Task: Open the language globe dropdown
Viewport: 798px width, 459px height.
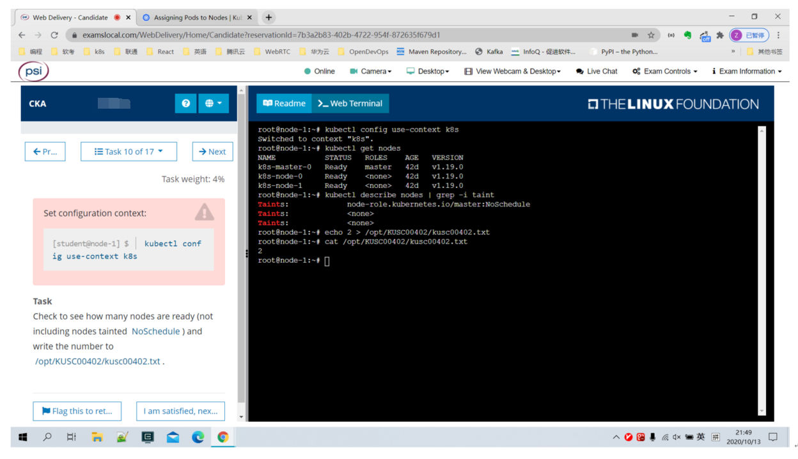Action: click(214, 103)
